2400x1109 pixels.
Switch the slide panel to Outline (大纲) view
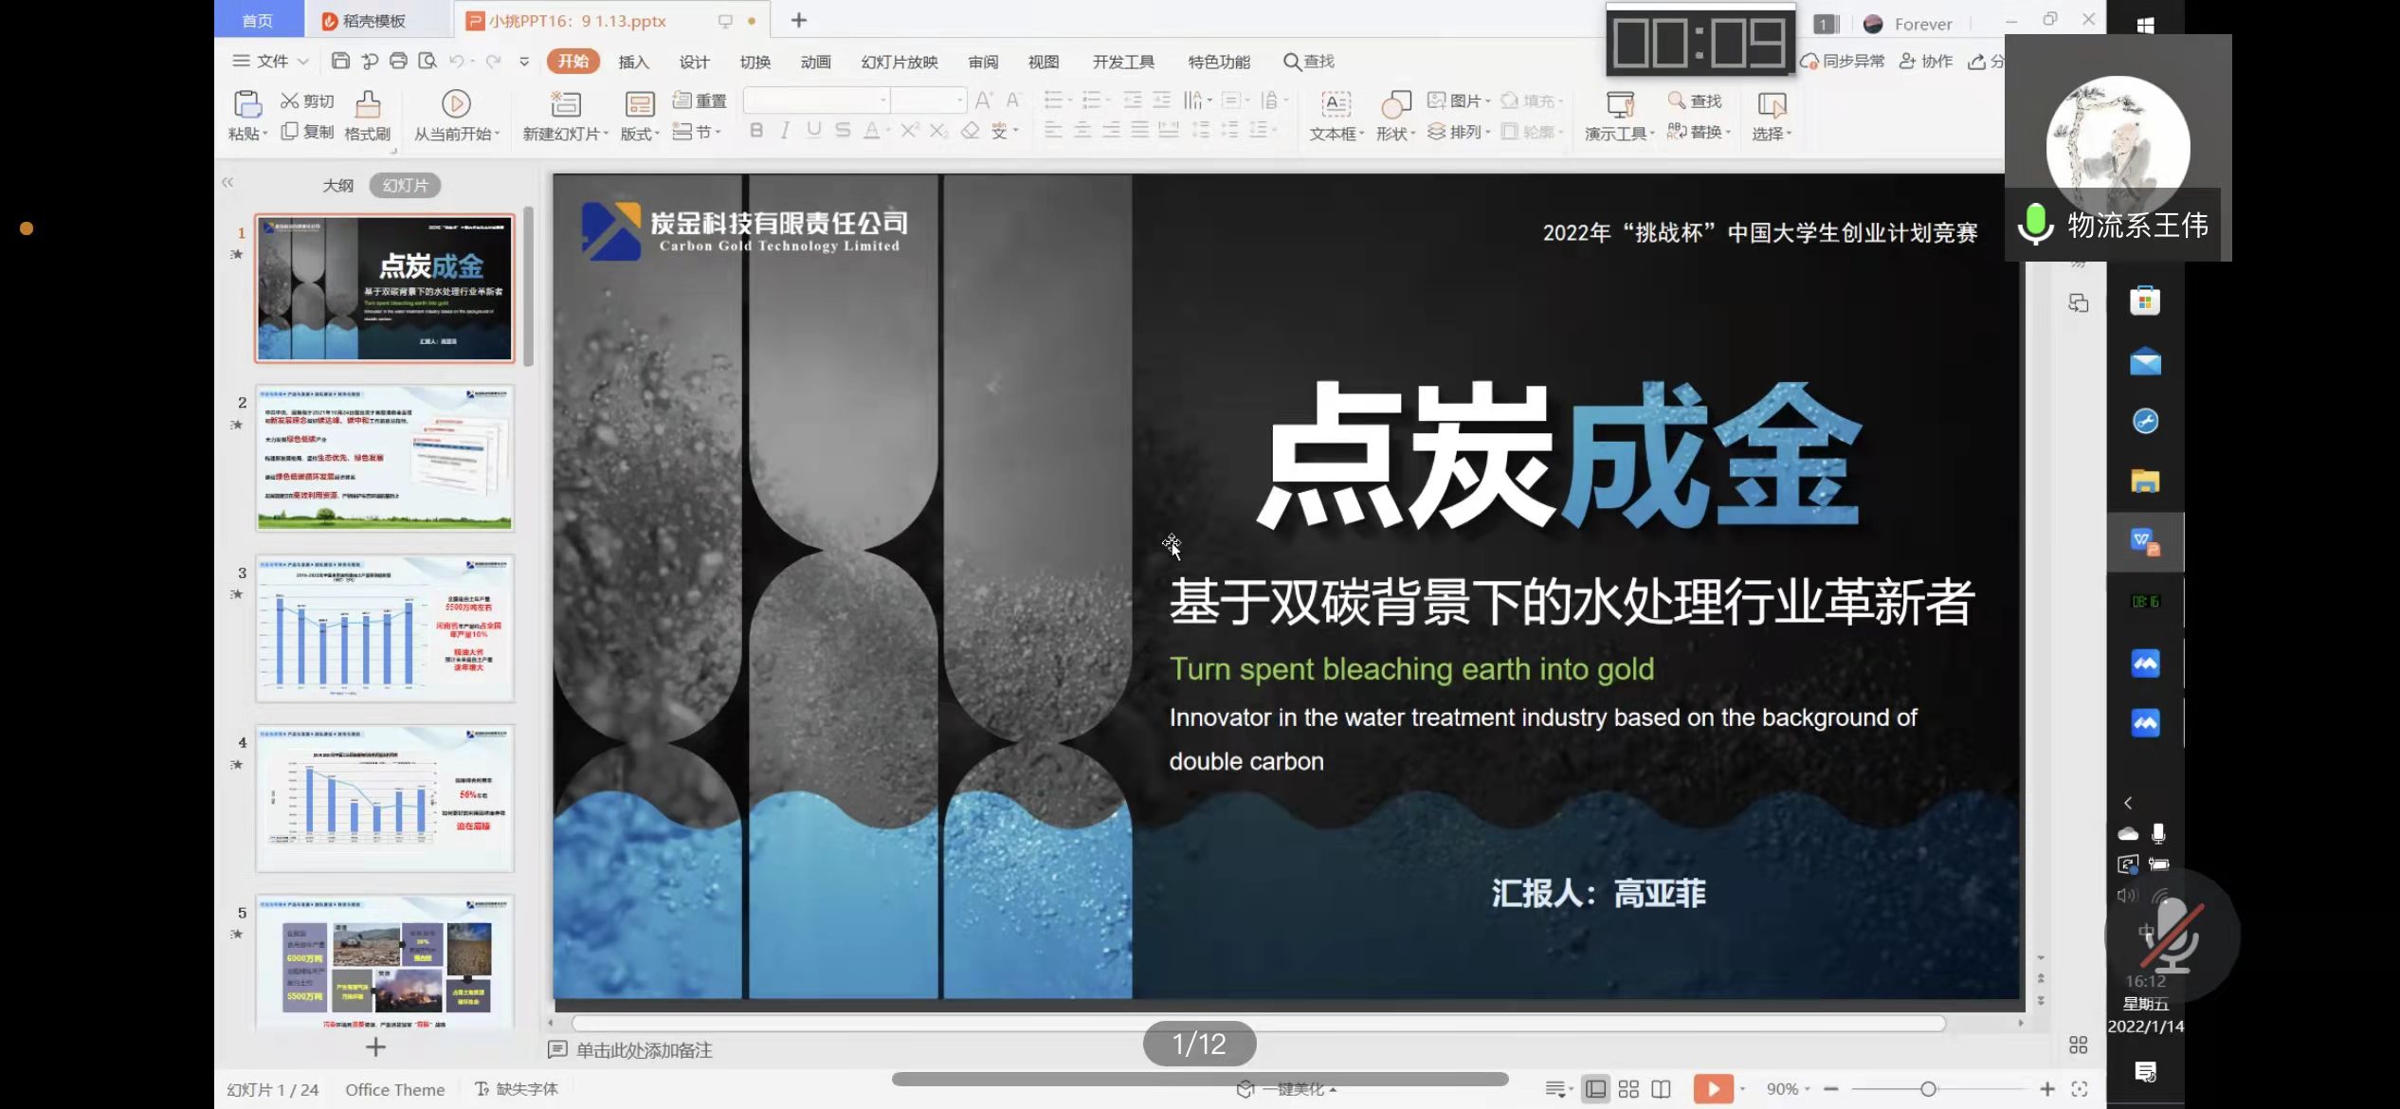[x=337, y=186]
